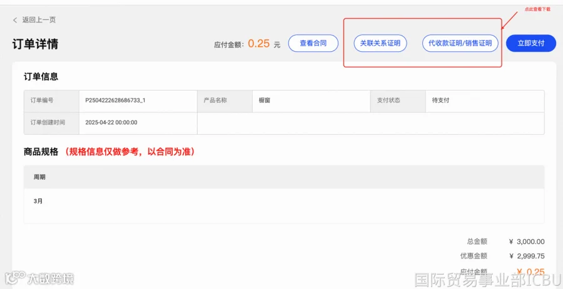Select the 3月 period row

(284, 201)
